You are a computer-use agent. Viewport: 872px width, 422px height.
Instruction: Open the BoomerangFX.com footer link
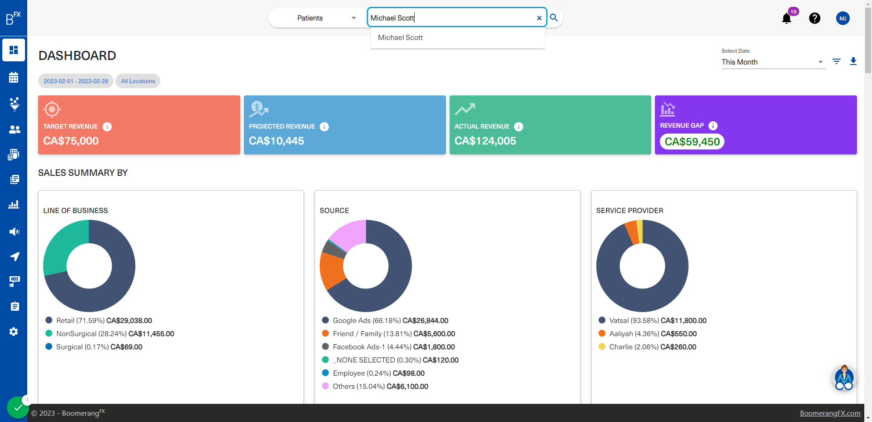(x=830, y=413)
